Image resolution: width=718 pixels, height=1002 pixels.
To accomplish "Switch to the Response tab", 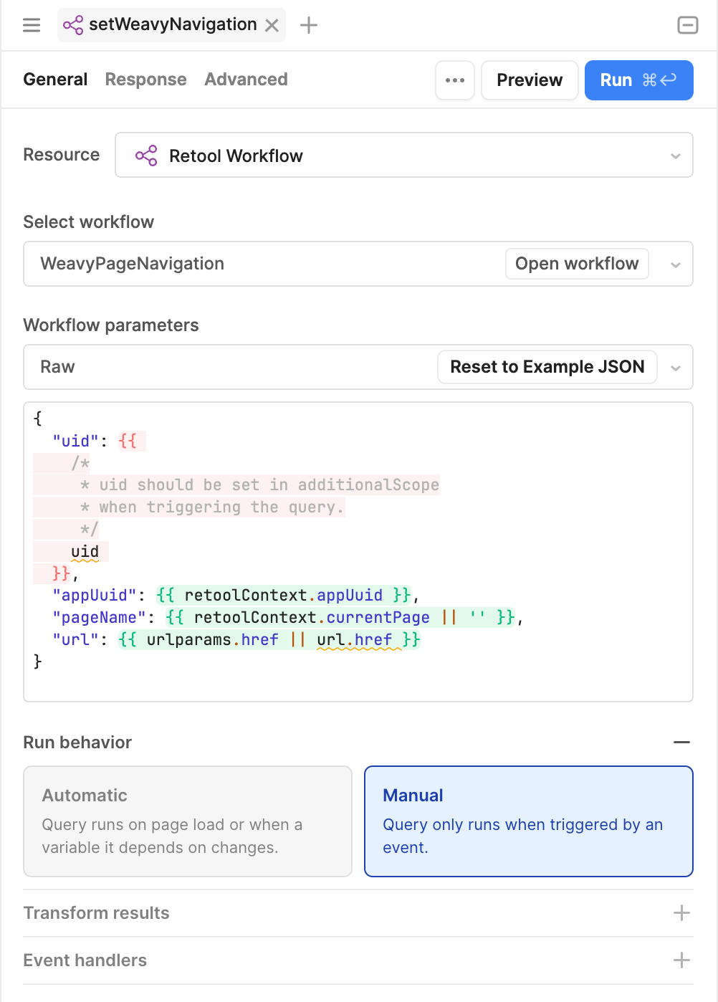I will click(145, 80).
